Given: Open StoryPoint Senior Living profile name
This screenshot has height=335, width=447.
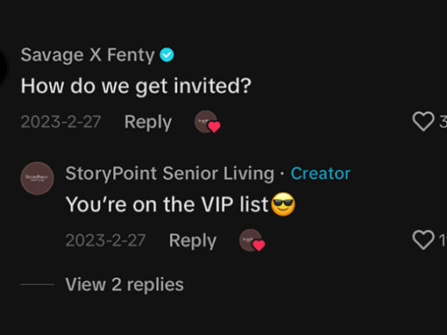Looking at the screenshot, I should pyautogui.click(x=170, y=174).
